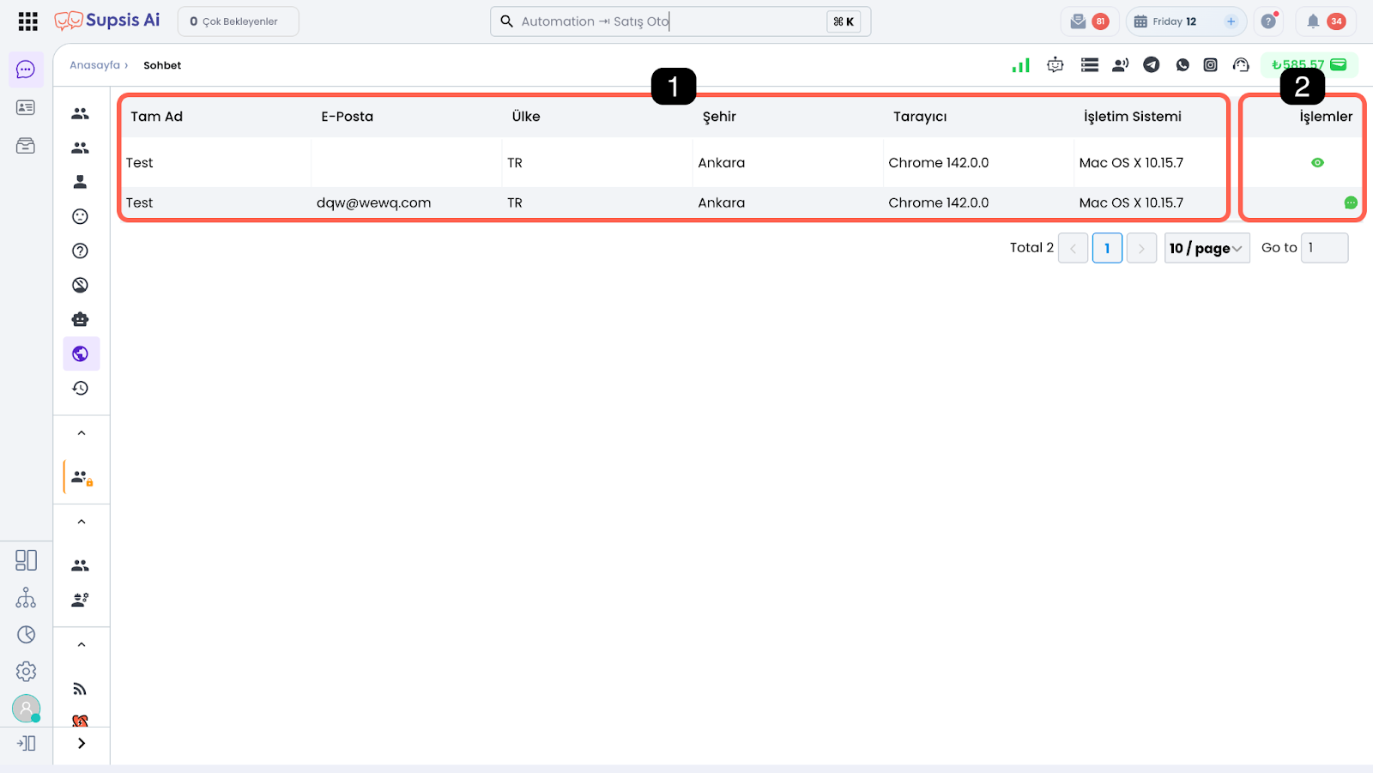Viewport: 1373px width, 773px height.
Task: Click the green chat bubble for second visitor
Action: pyautogui.click(x=1350, y=202)
